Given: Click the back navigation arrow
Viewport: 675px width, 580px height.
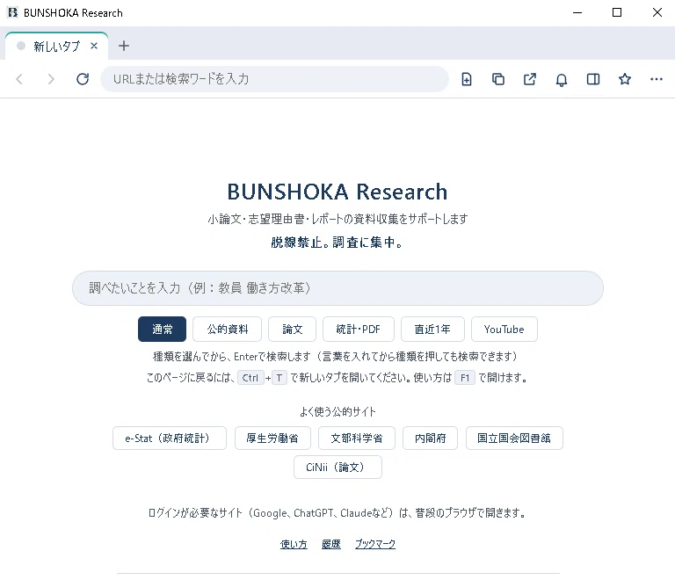Looking at the screenshot, I should [x=19, y=79].
